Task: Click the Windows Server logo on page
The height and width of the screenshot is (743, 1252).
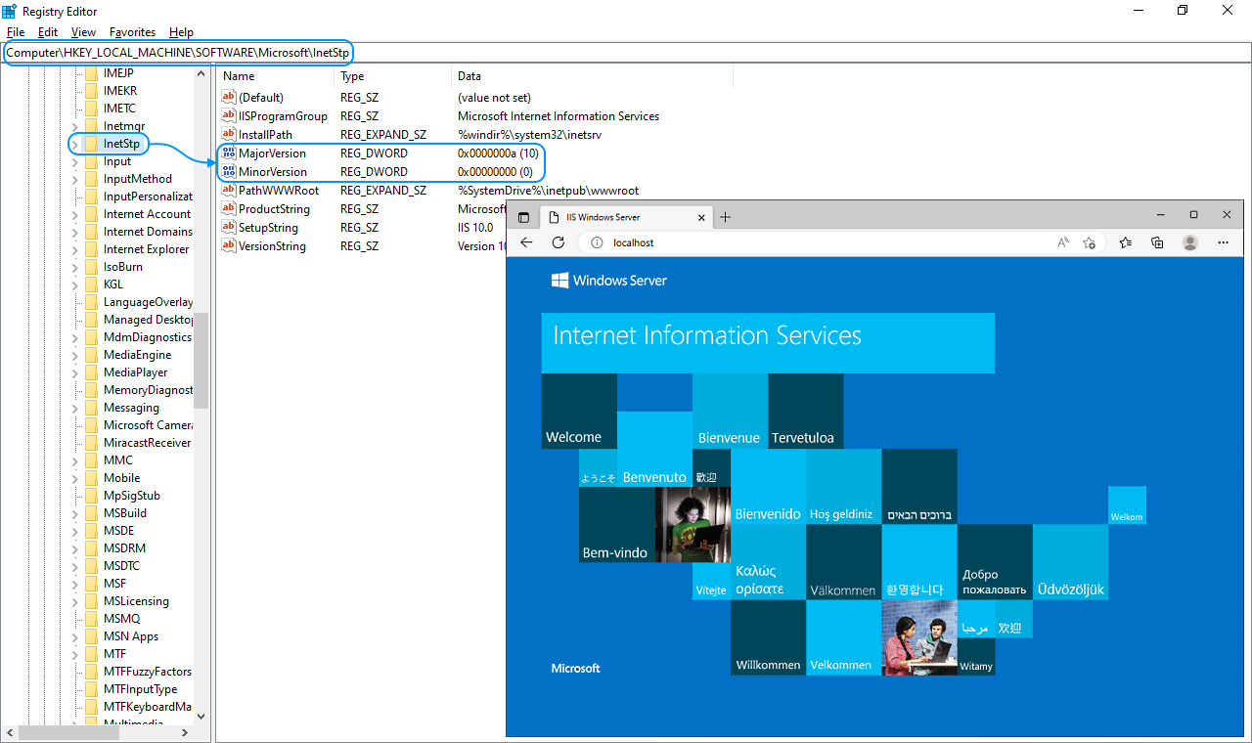Action: 609,281
